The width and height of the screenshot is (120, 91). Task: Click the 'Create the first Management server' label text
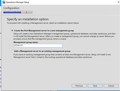[44, 31]
